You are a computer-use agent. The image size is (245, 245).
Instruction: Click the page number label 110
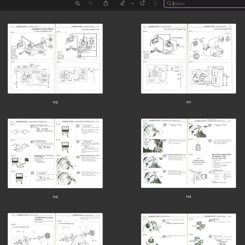coord(55,102)
